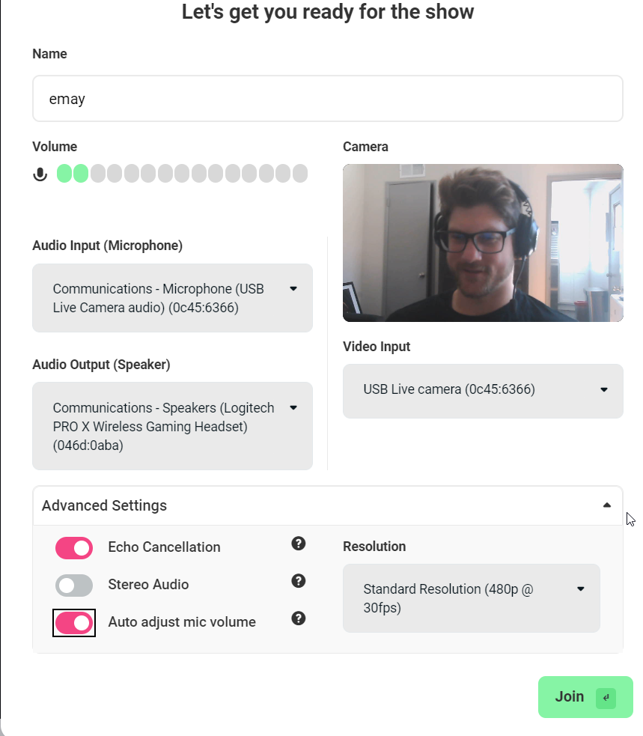
Task: Open the Audio Output speaker dropdown
Action: coord(172,426)
